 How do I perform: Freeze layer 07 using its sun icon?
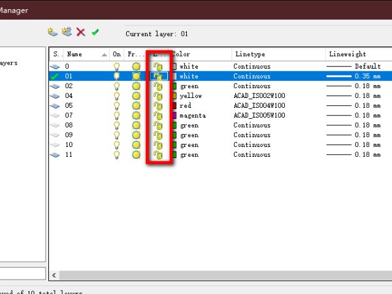pyautogui.click(x=136, y=116)
